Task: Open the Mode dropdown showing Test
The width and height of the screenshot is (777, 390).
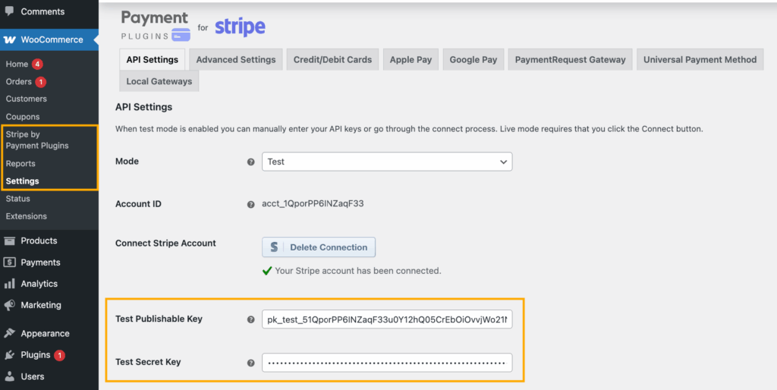Action: 387,162
